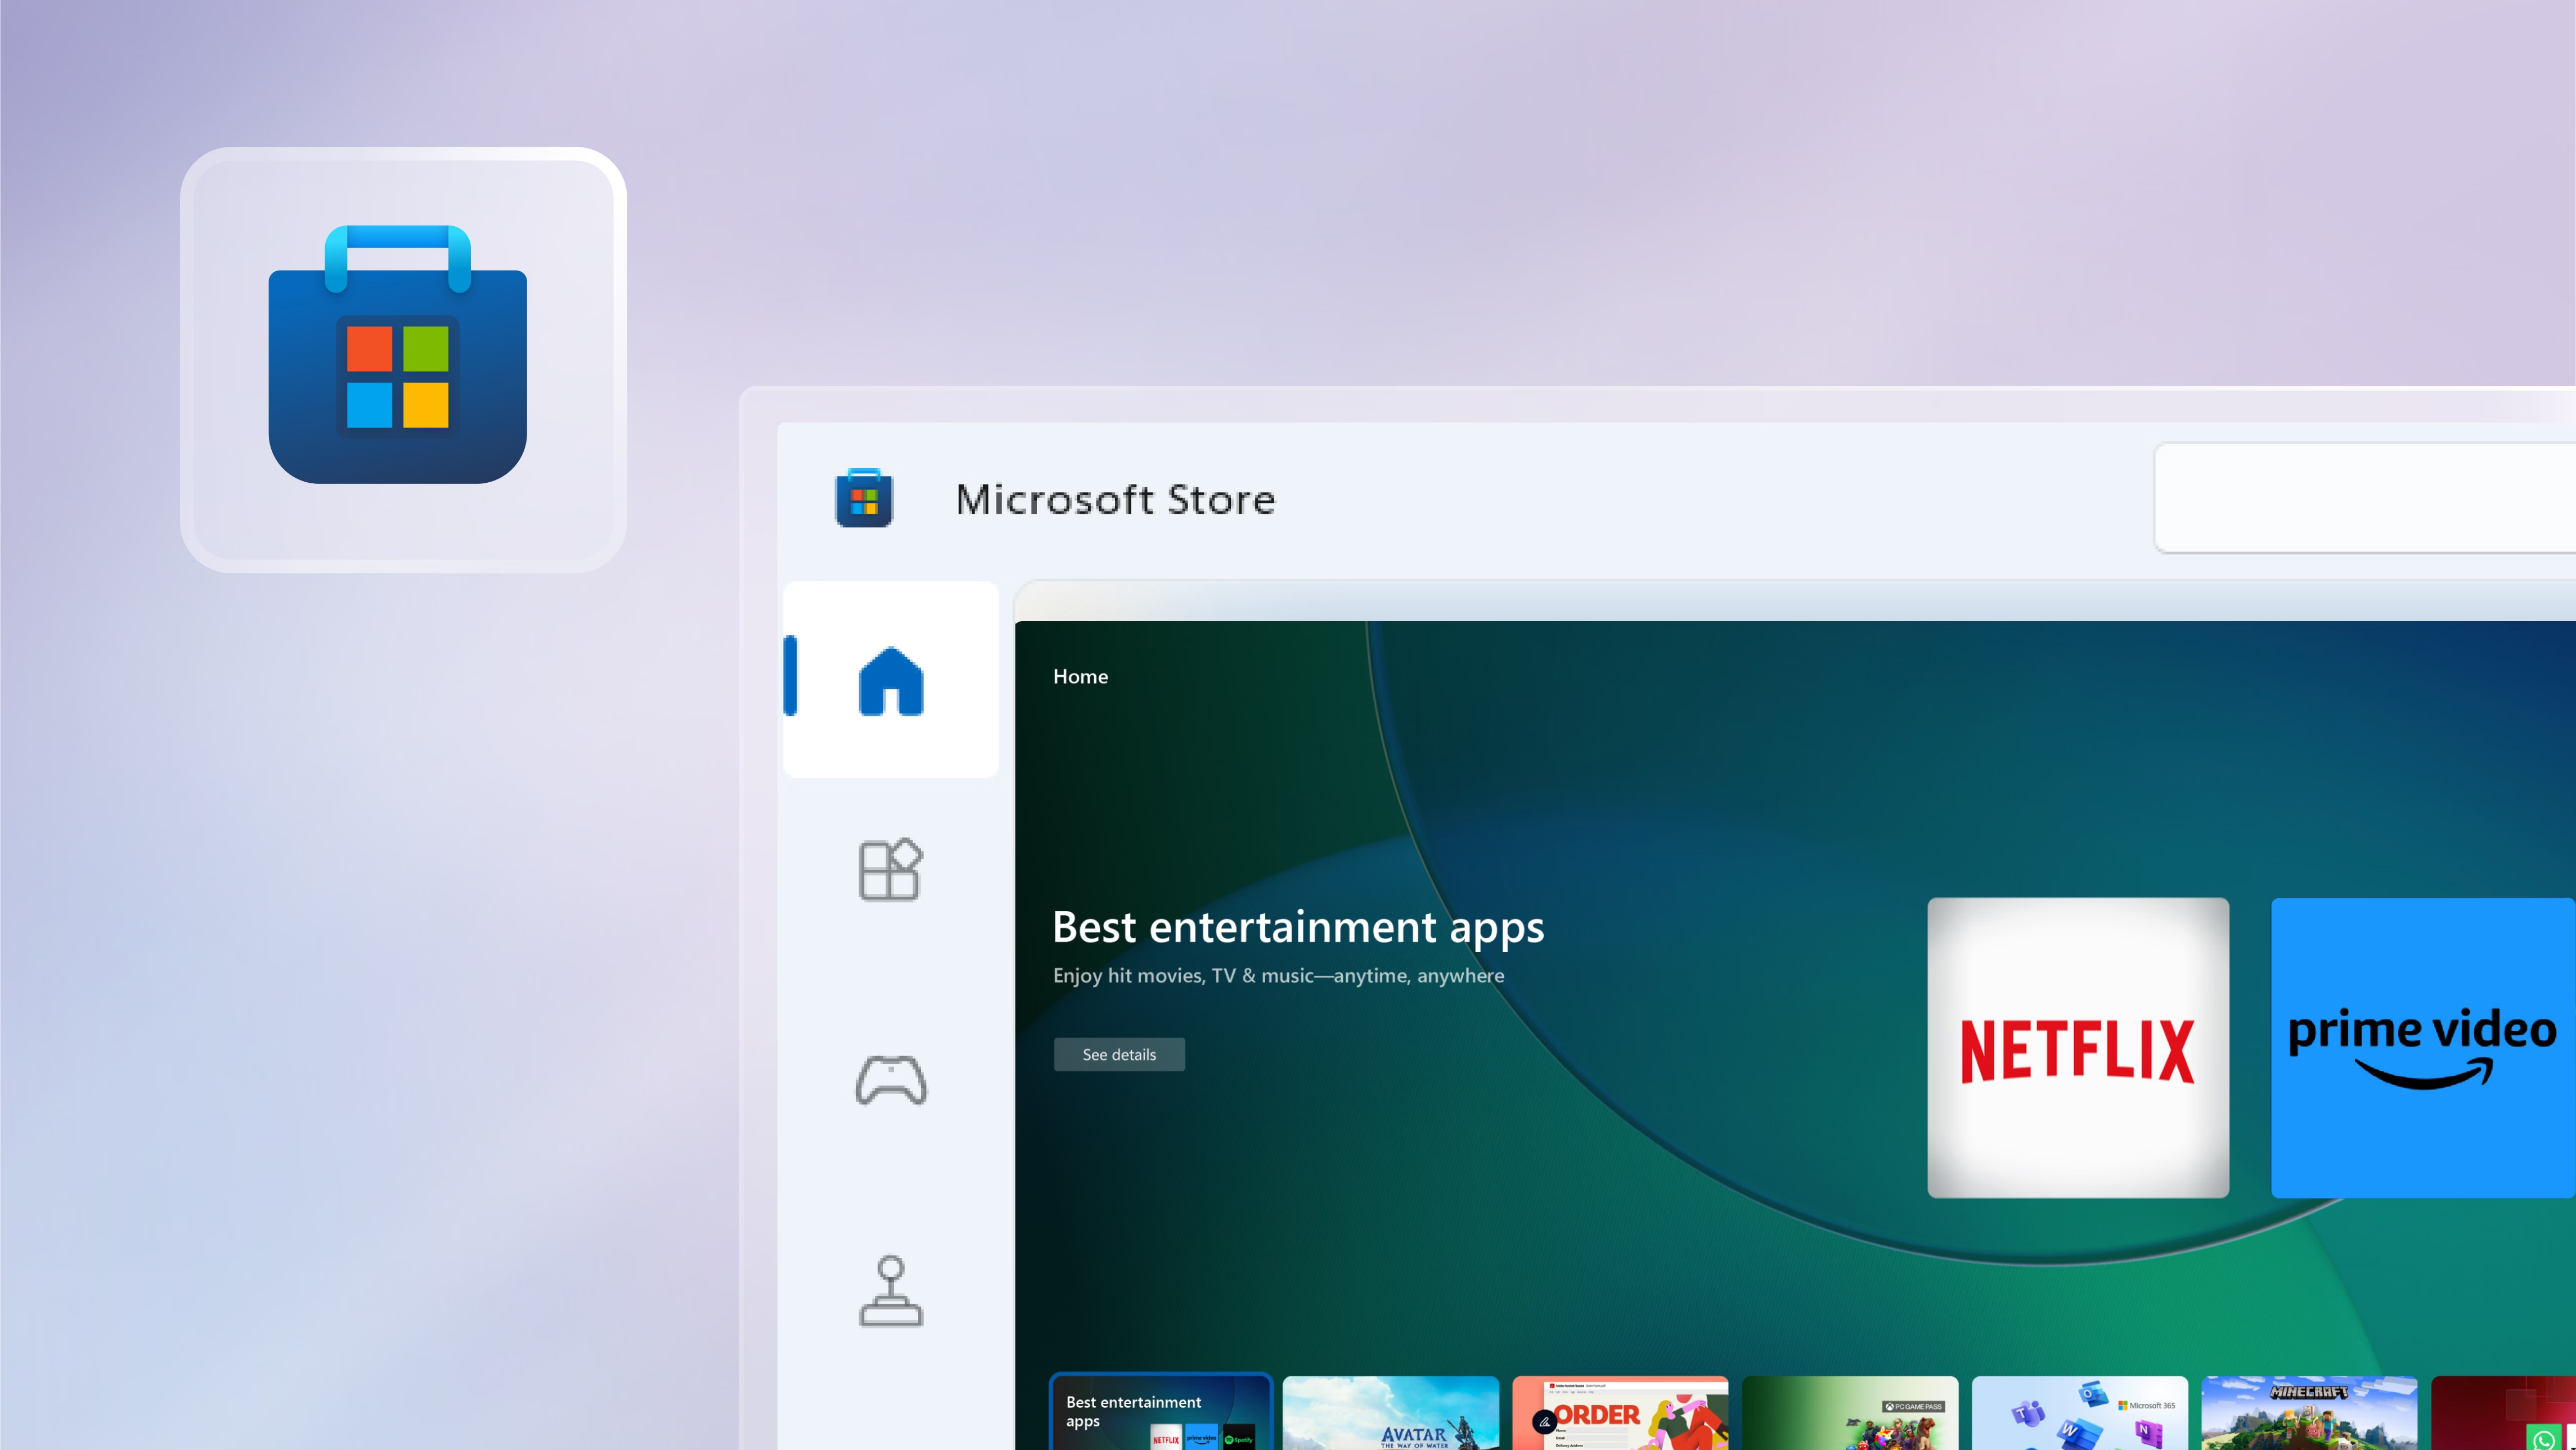
Task: Open the Netflix app tile
Action: click(2078, 1047)
